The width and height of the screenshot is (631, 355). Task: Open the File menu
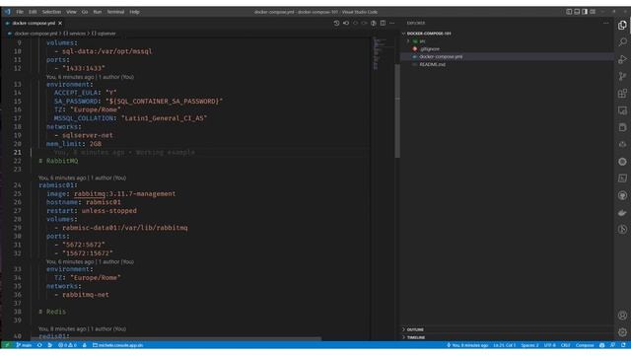tap(20, 12)
